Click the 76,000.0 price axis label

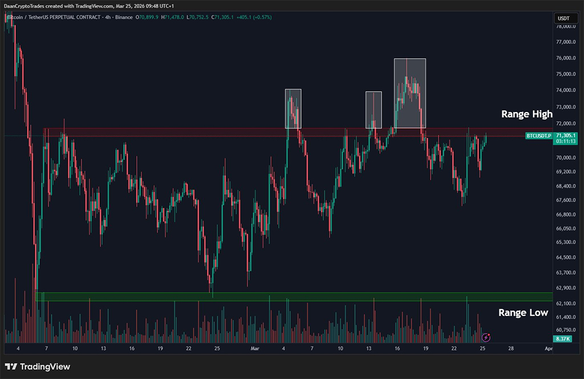click(x=567, y=58)
